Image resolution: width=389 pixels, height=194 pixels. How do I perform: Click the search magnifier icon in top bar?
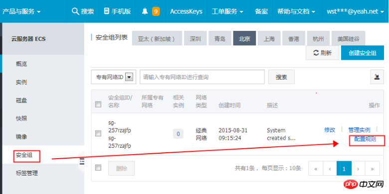click(x=75, y=11)
